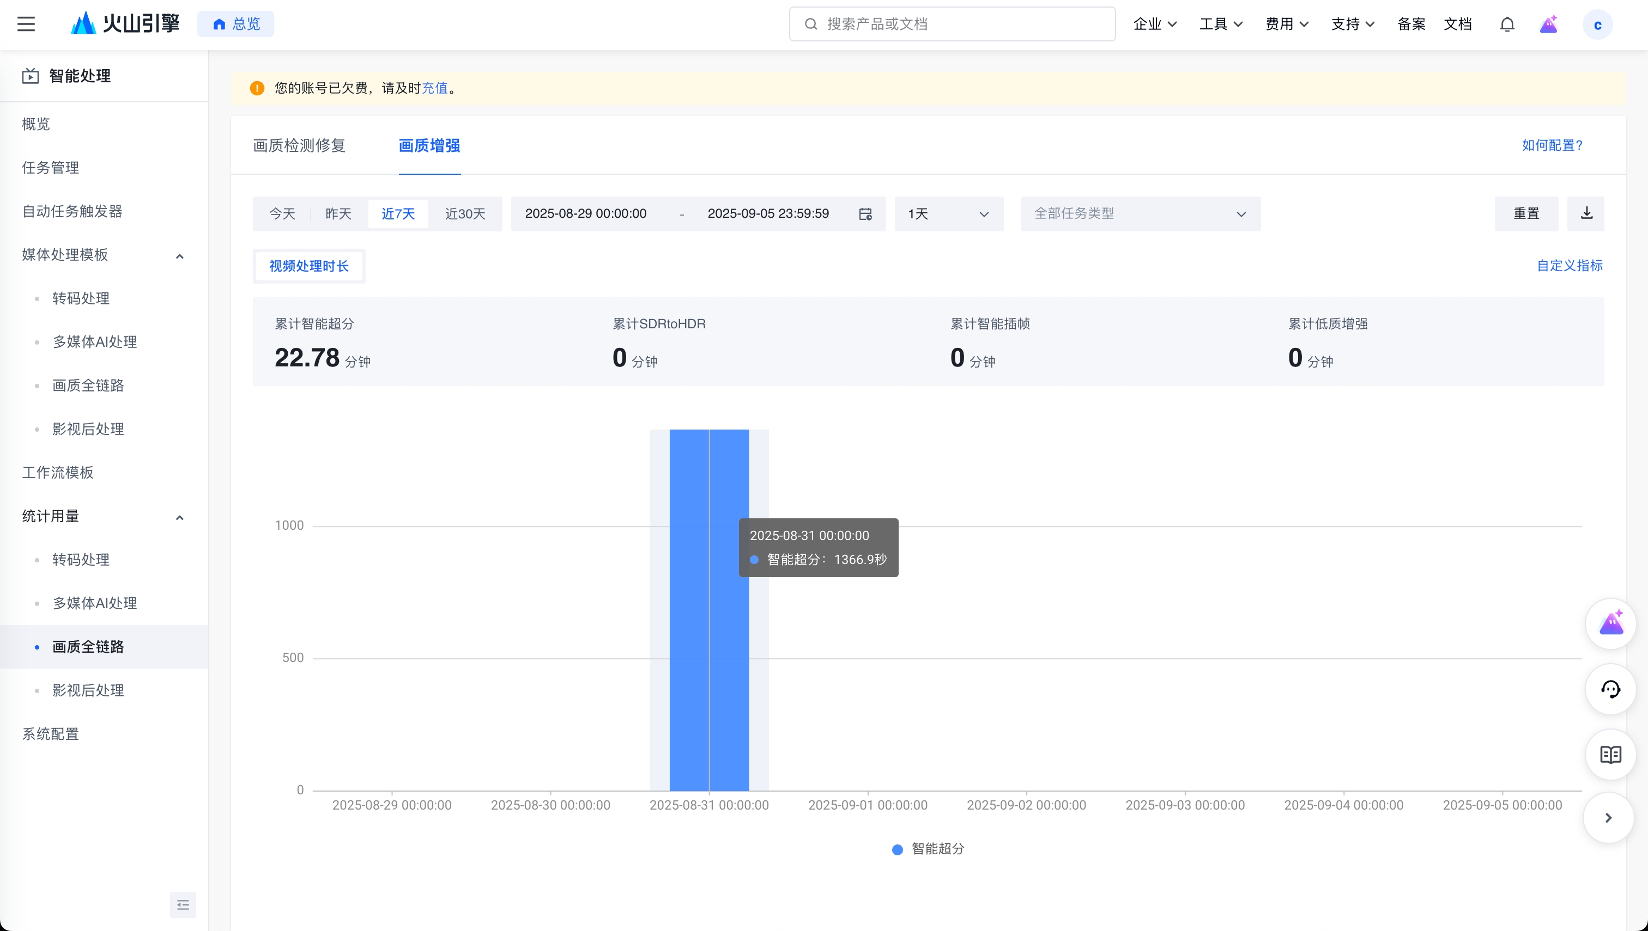
Task: Click the notification bell icon
Action: click(1507, 24)
